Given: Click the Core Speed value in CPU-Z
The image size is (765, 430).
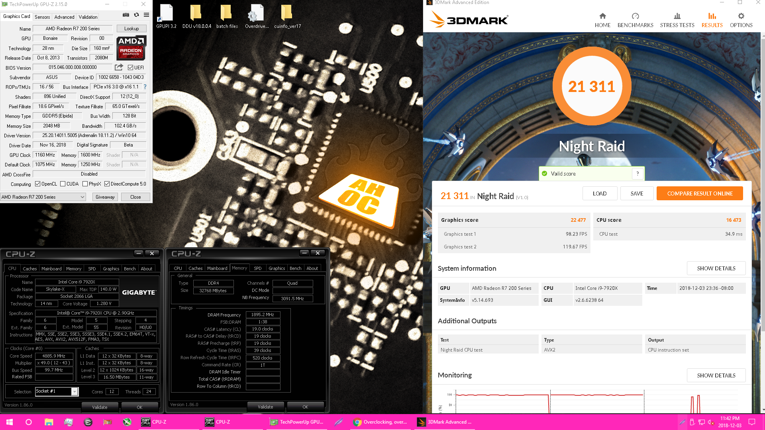Looking at the screenshot, I should (54, 356).
